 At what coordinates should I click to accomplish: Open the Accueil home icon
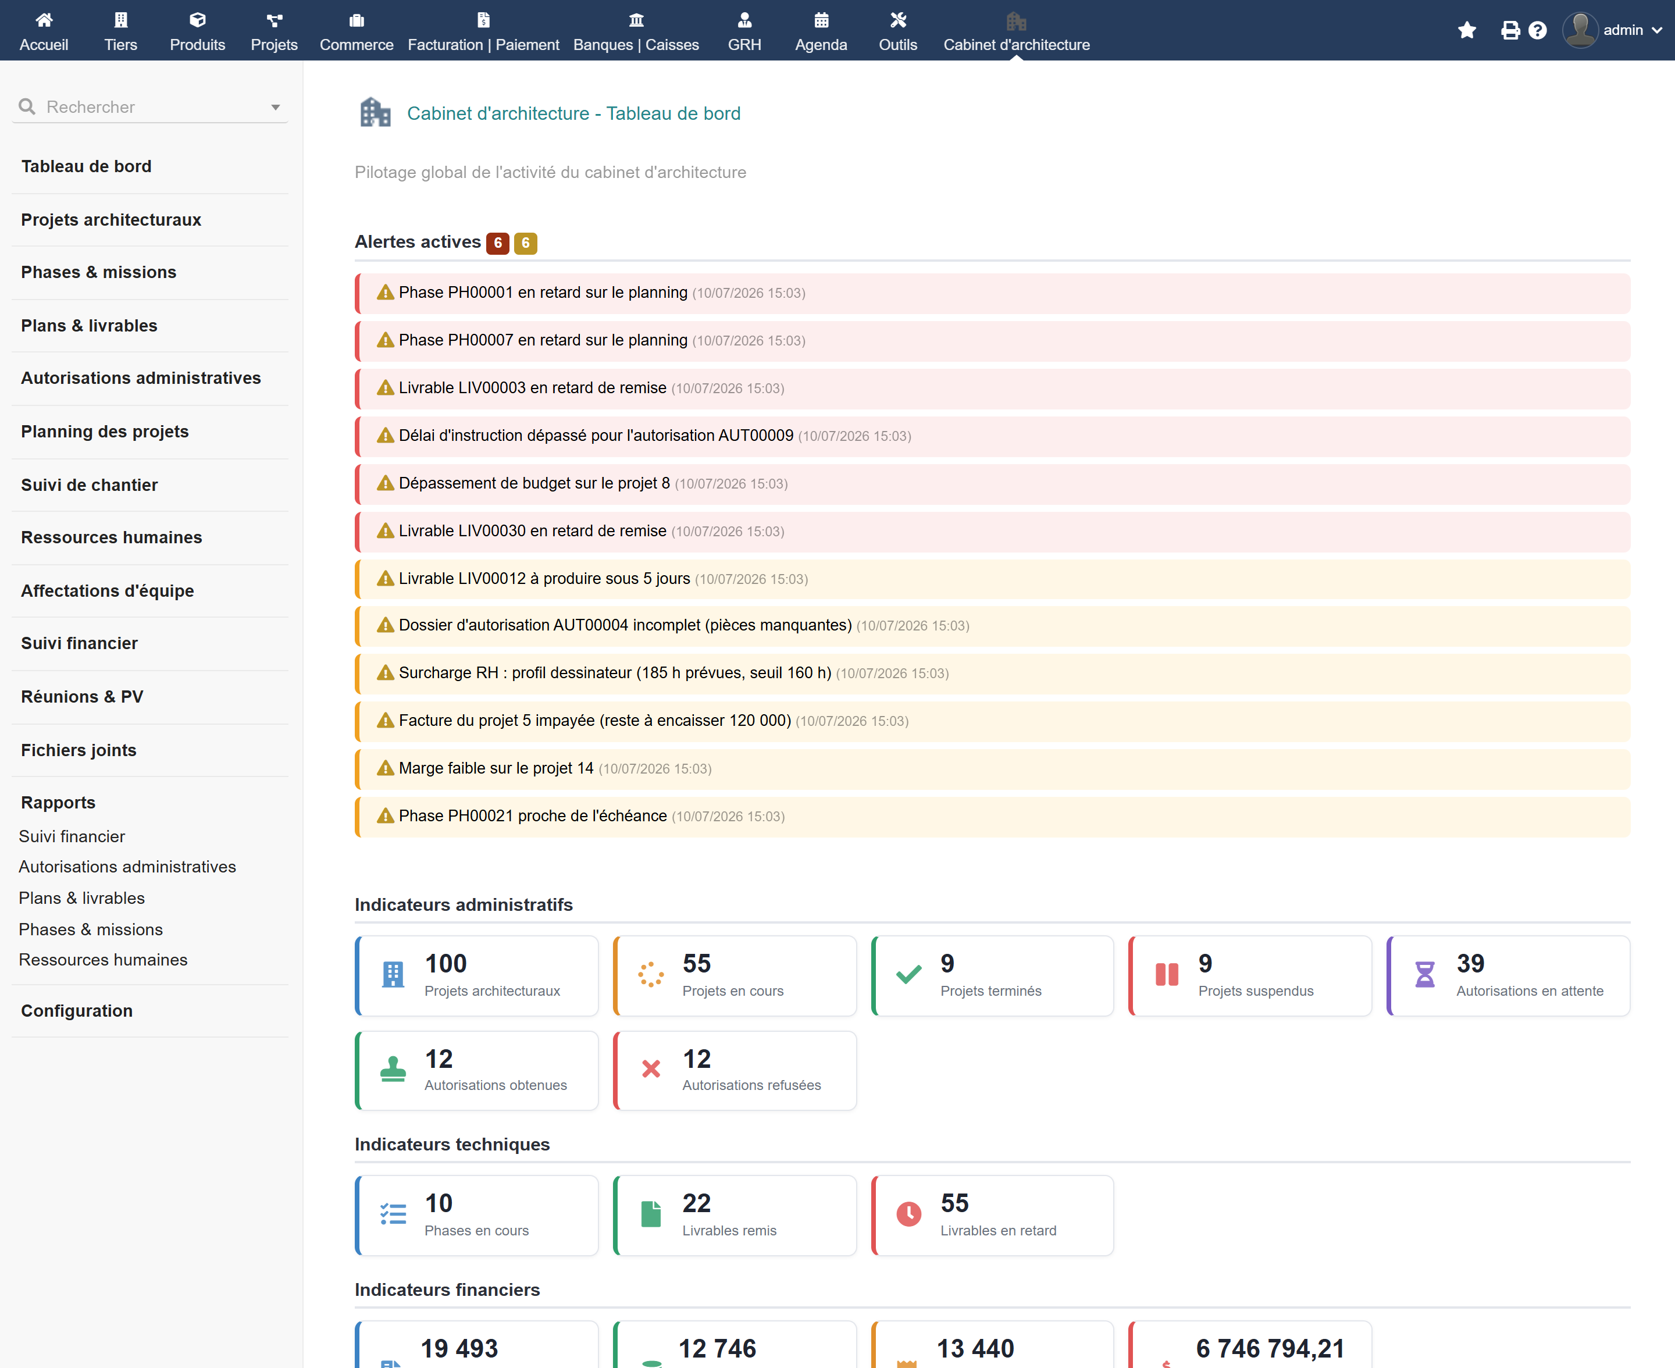(x=44, y=20)
